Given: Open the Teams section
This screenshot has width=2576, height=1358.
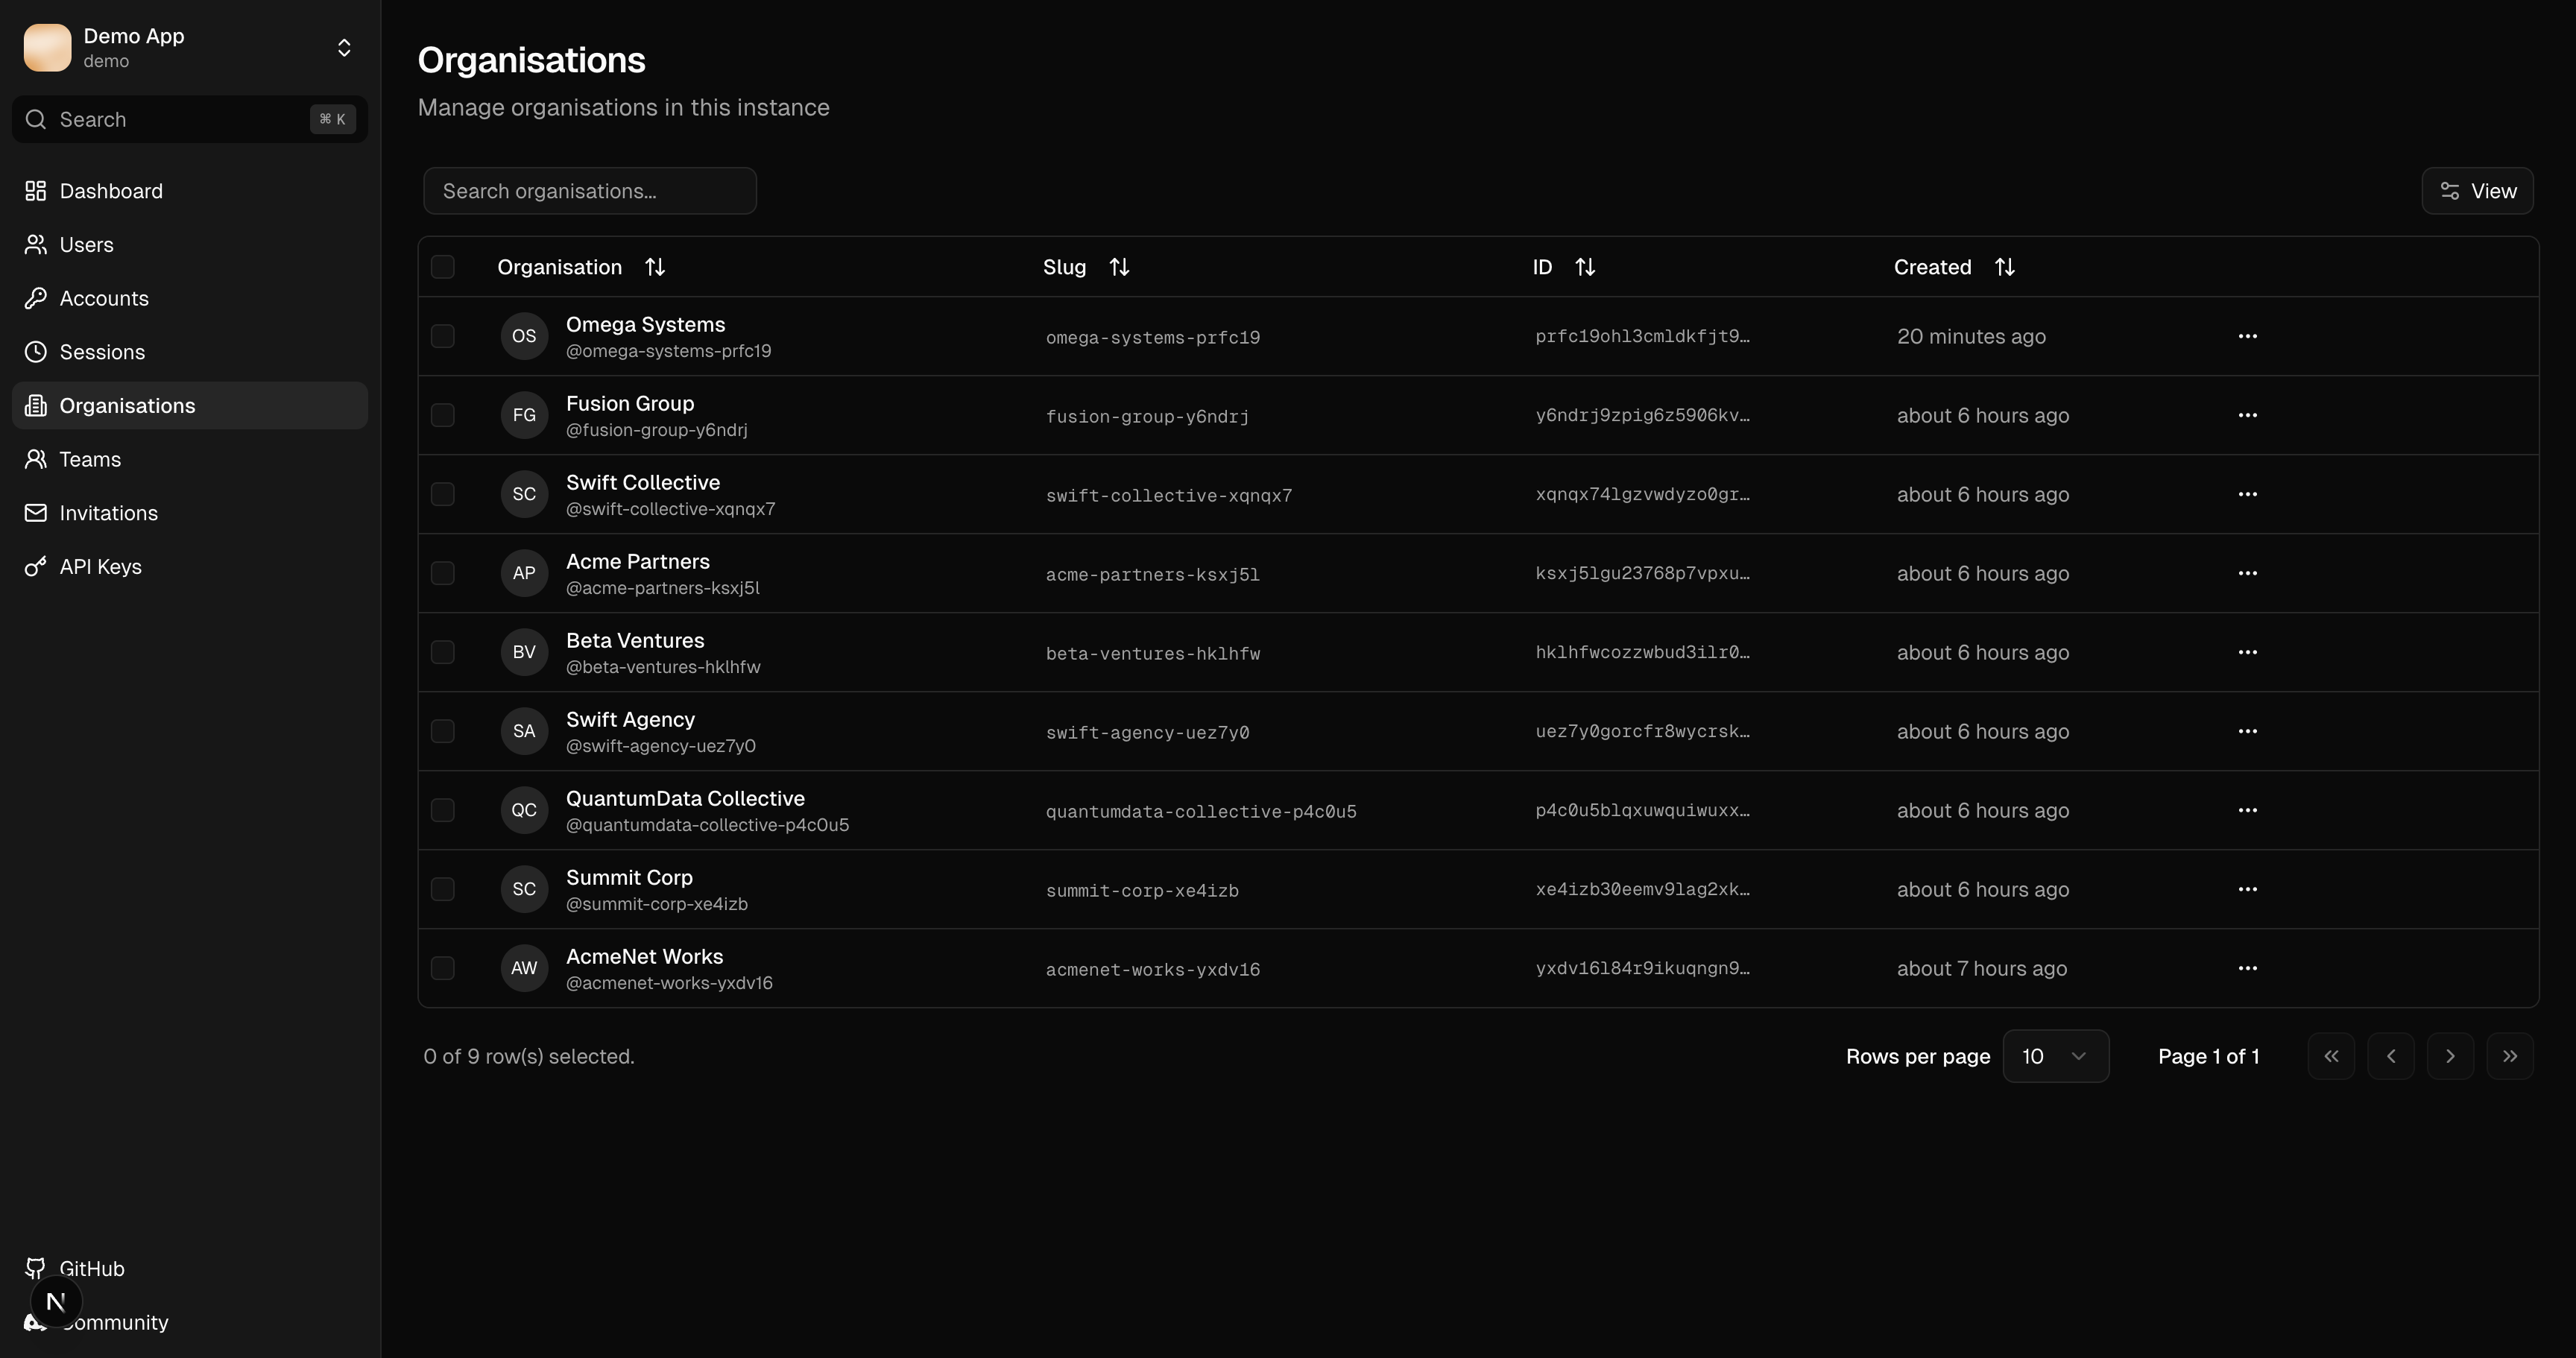Looking at the screenshot, I should (x=89, y=459).
